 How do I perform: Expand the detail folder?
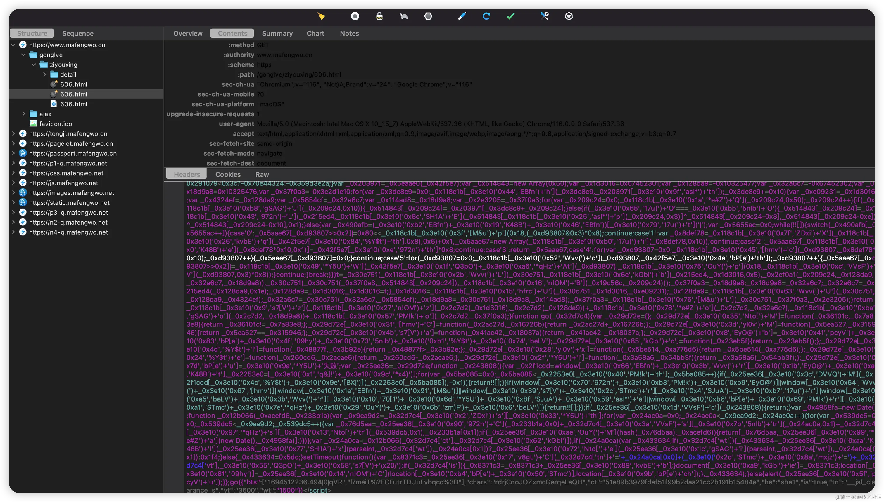[x=44, y=74]
